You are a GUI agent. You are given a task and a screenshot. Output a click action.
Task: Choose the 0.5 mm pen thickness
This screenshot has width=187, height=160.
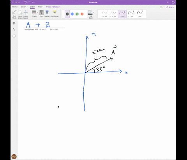coord(122,14)
